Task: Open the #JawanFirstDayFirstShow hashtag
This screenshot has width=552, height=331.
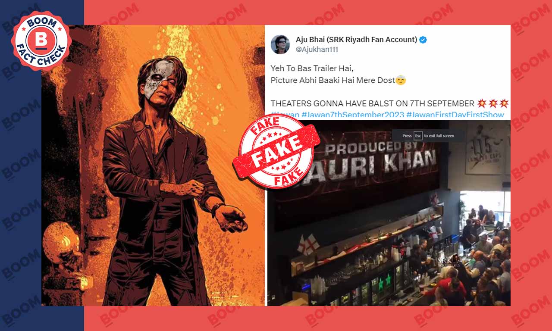Action: pyautogui.click(x=455, y=115)
